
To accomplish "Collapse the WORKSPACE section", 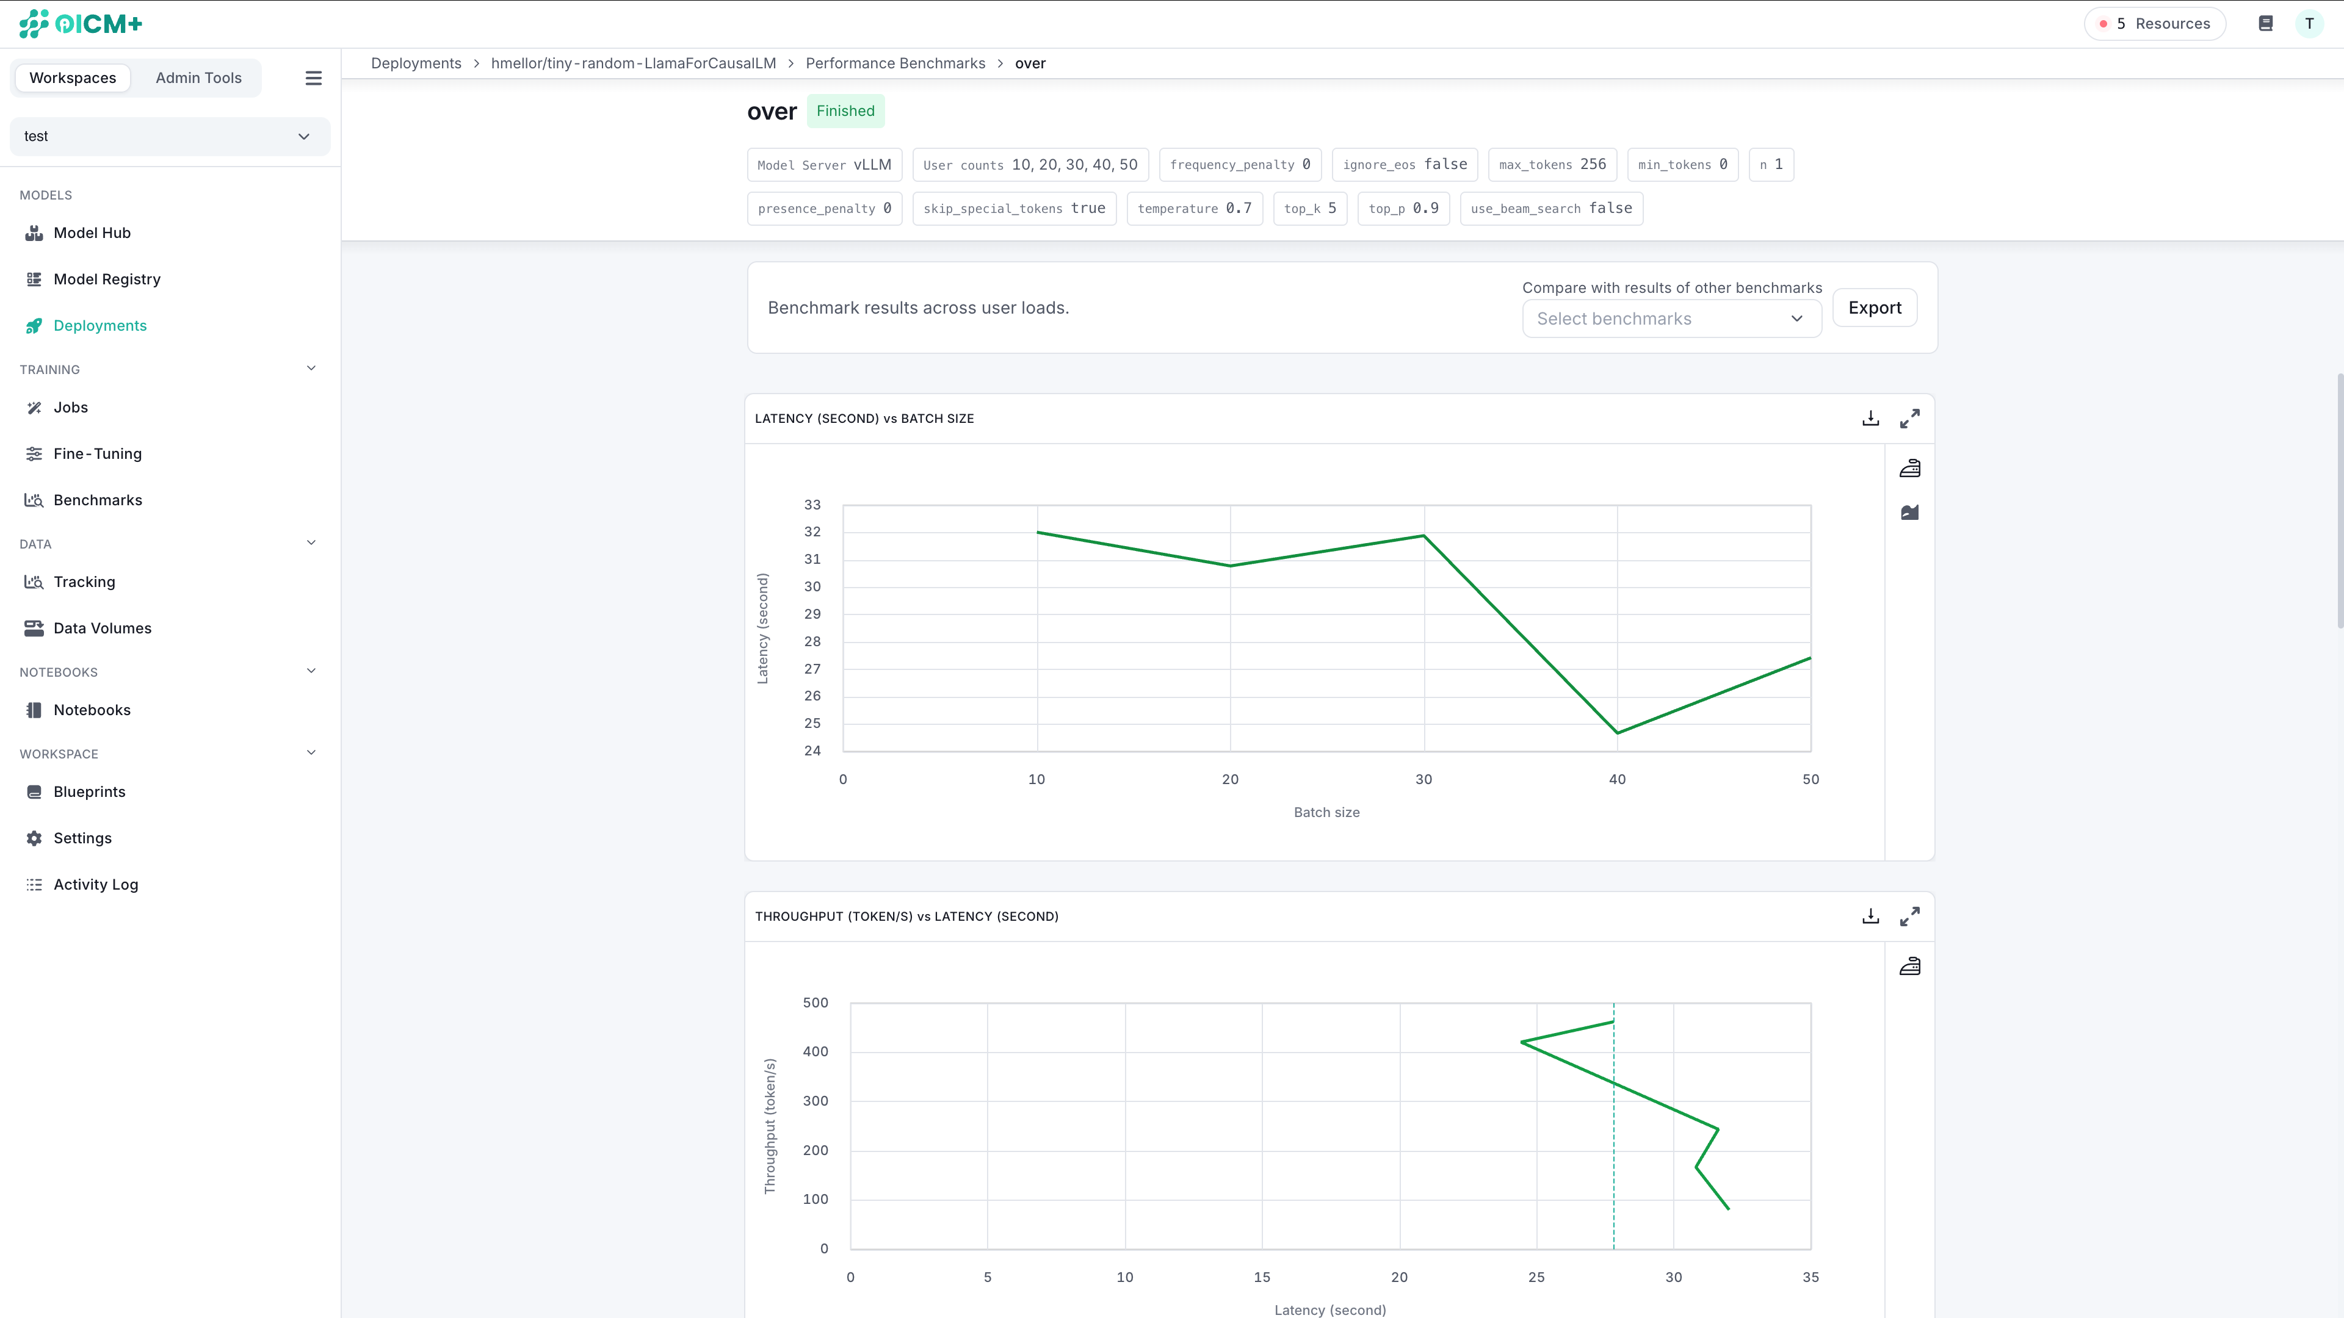I will coord(311,753).
